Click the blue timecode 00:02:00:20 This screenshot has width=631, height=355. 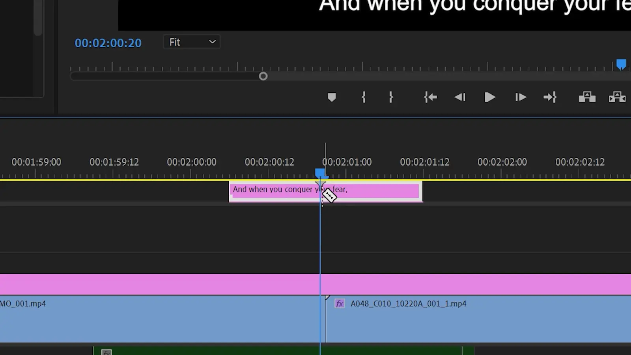[x=108, y=43]
